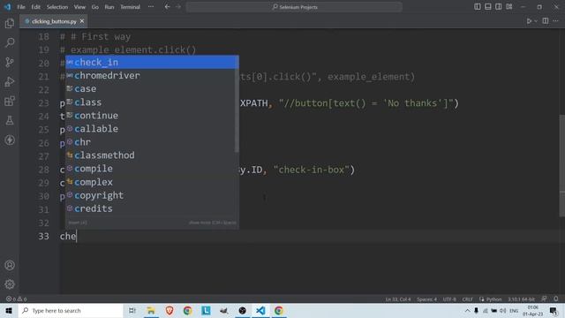The width and height of the screenshot is (565, 318).
Task: Split the editor to the right
Action: pos(546,21)
